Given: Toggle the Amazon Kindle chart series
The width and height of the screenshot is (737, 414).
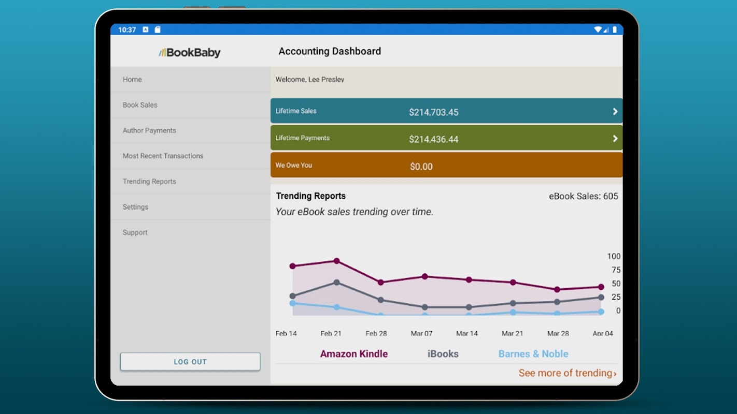Looking at the screenshot, I should [354, 354].
